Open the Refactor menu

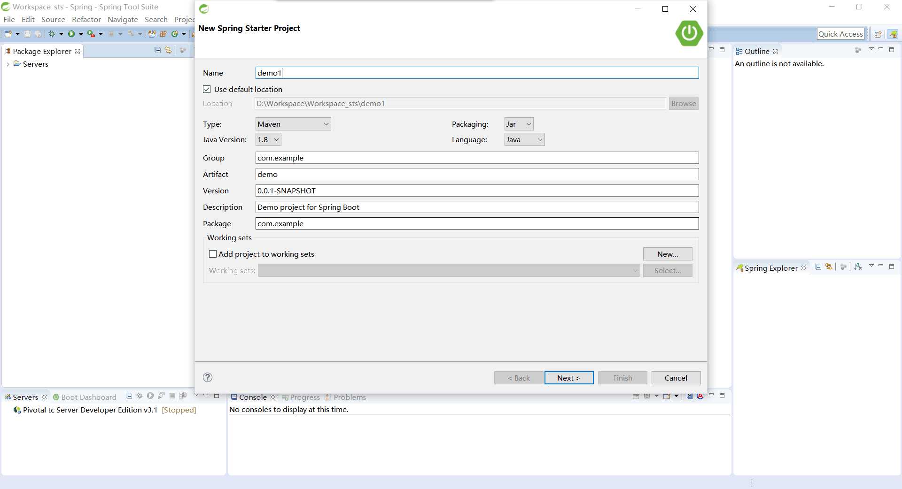click(x=86, y=19)
